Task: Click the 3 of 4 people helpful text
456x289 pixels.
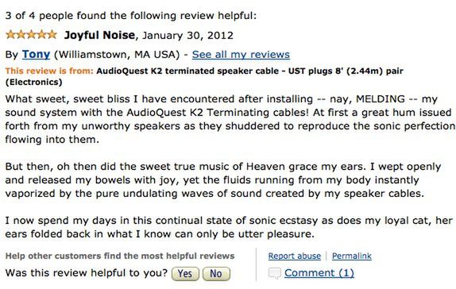Action: pos(131,15)
